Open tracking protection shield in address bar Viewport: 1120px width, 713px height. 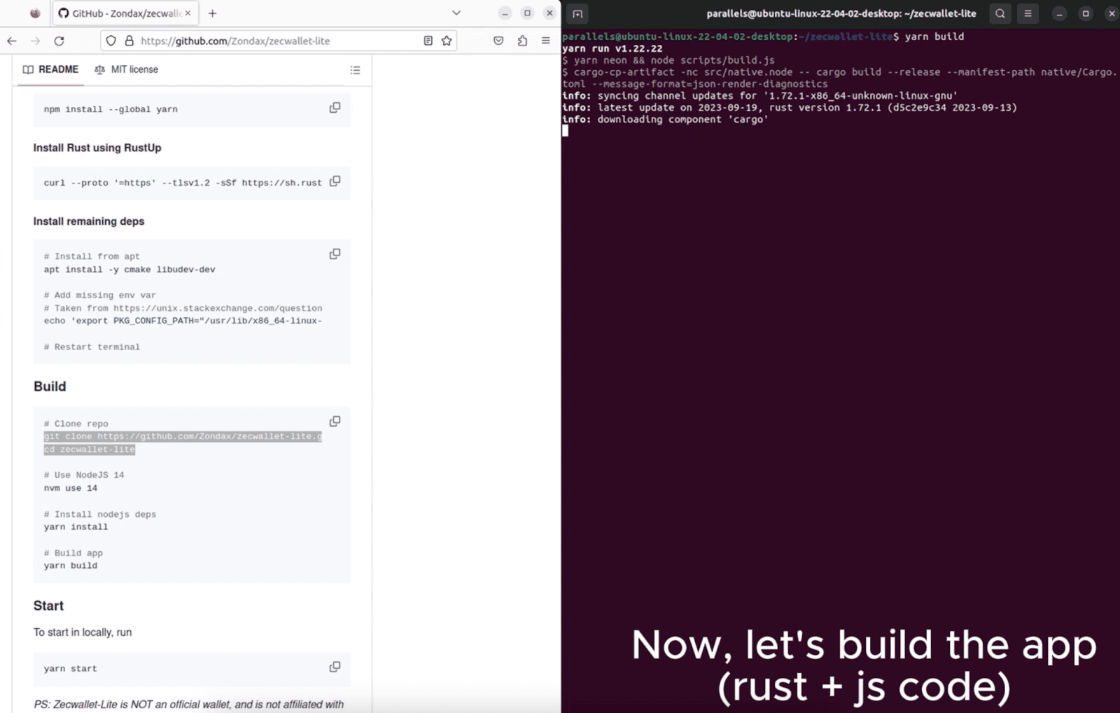tap(111, 41)
